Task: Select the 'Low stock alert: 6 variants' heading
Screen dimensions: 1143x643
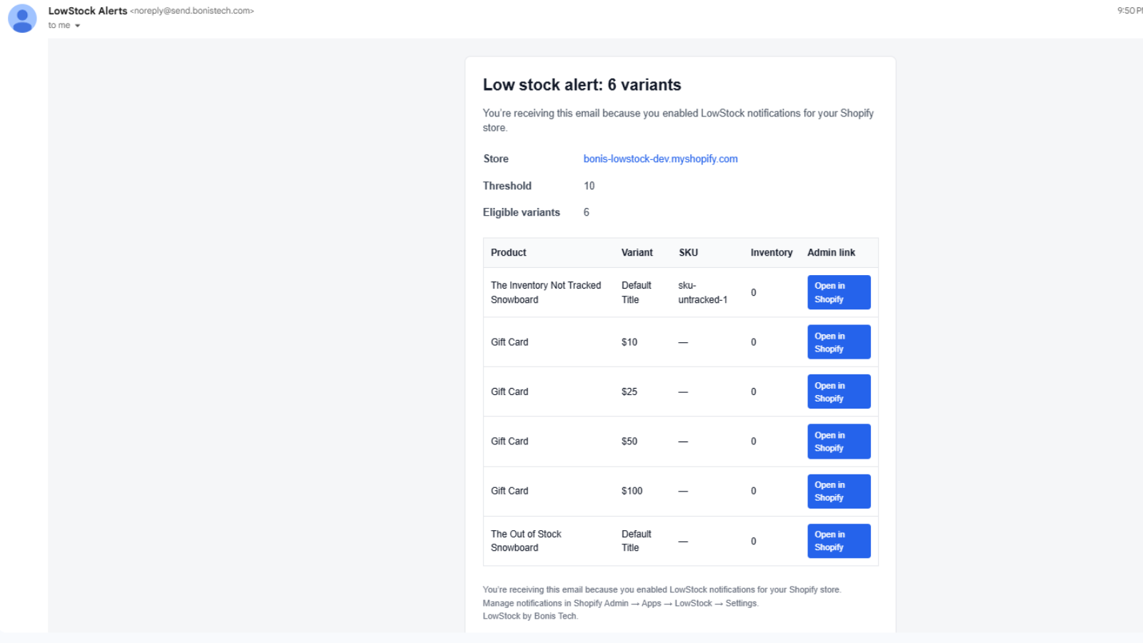Action: [582, 84]
